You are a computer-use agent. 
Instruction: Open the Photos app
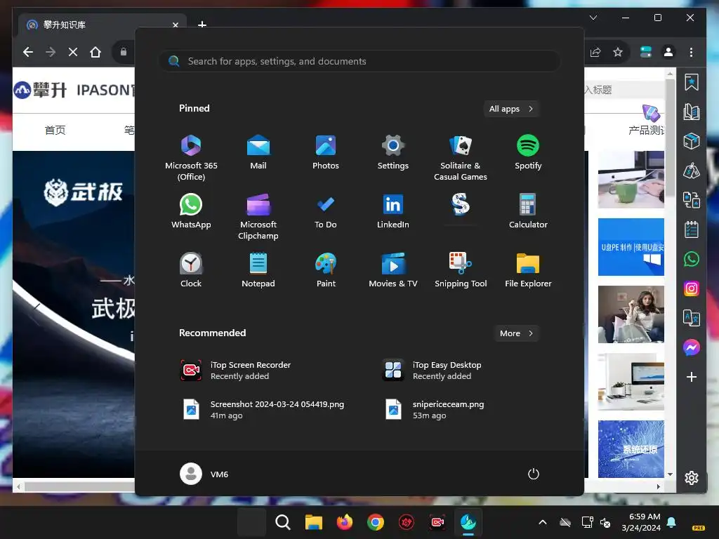point(326,152)
